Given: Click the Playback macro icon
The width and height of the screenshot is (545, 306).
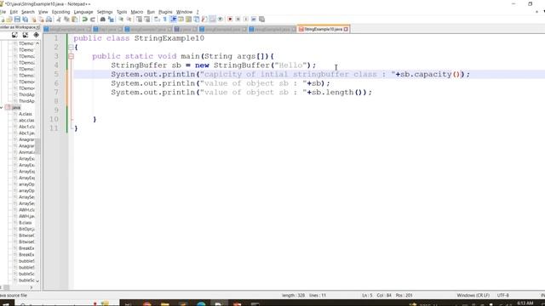Looking at the screenshot, I should [246, 20].
